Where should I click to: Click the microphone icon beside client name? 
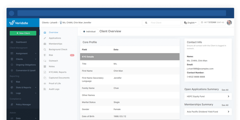tap(61, 22)
